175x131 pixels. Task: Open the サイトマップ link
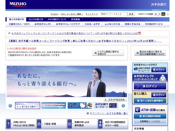pyautogui.click(x=92, y=14)
